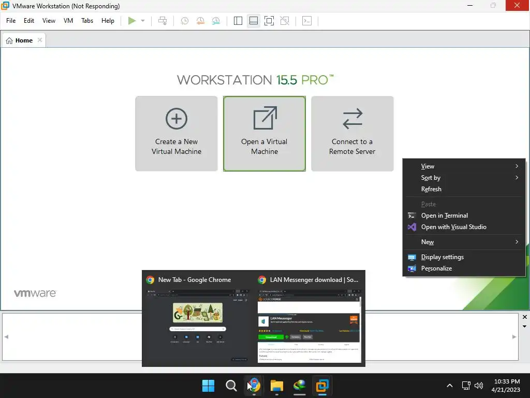Choose Personalize in the context menu
Image resolution: width=530 pixels, height=398 pixels.
(x=464, y=268)
